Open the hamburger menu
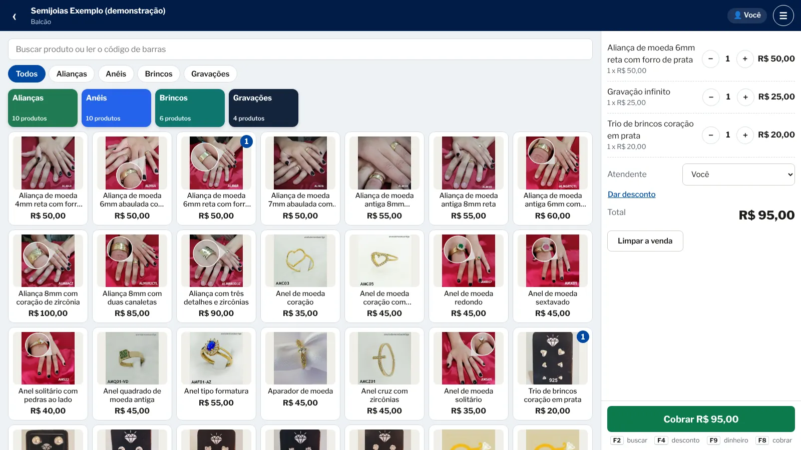The height and width of the screenshot is (450, 801). click(783, 15)
